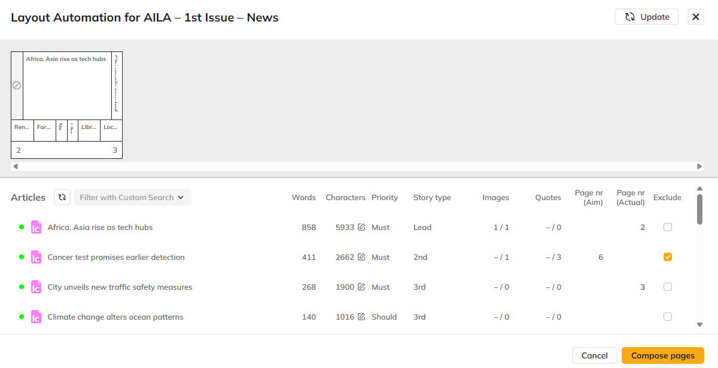The height and width of the screenshot is (368, 718).
Task: Sort by Story type column header
Action: pyautogui.click(x=432, y=197)
